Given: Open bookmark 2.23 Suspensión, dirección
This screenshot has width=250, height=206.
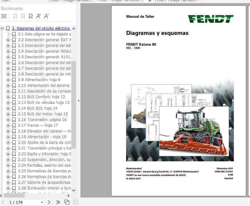Looking at the screenshot, I should tap(44, 160).
